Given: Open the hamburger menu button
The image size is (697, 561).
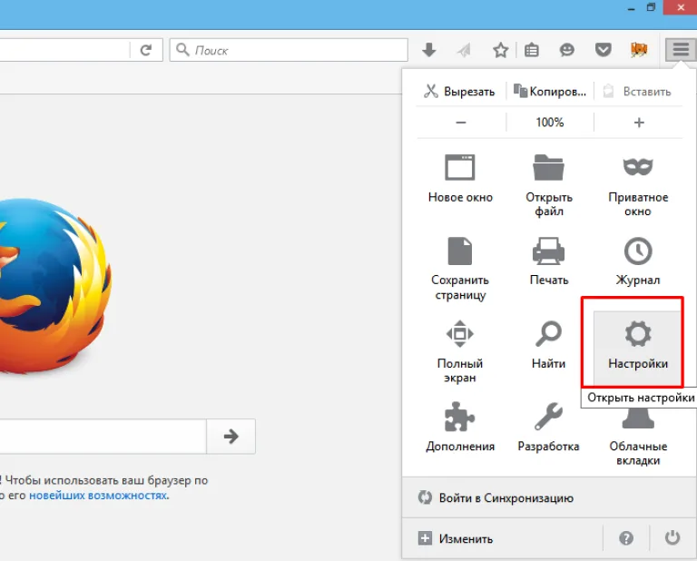Looking at the screenshot, I should coord(680,49).
